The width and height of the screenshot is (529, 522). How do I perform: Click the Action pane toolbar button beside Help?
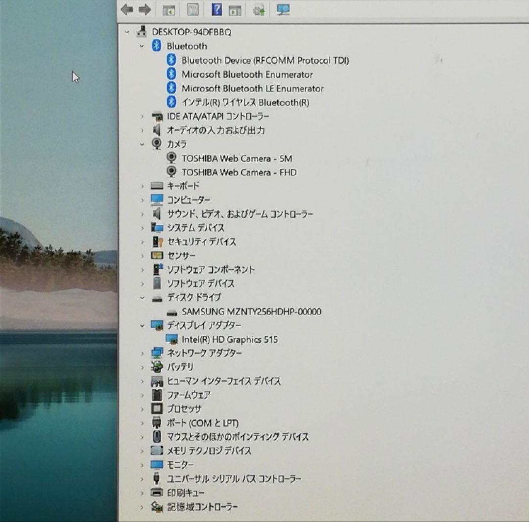click(235, 10)
